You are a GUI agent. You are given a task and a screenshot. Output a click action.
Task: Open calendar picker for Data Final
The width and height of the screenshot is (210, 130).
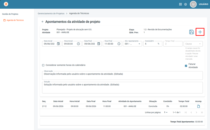[x=99, y=44]
